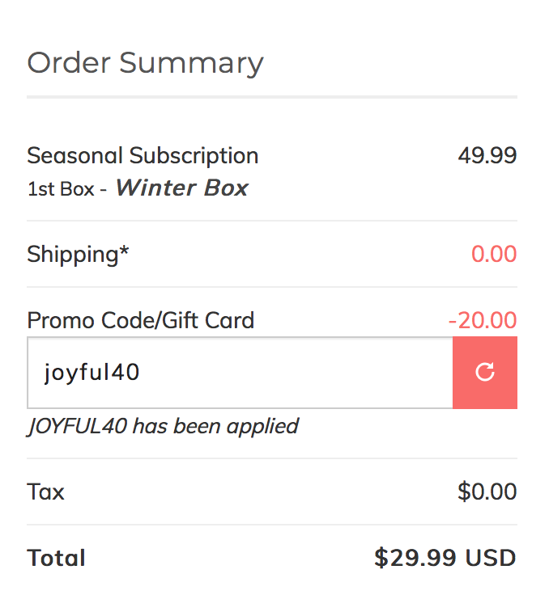This screenshot has height=595, width=549.
Task: Select the Seasonal Subscription label
Action: [x=143, y=156]
